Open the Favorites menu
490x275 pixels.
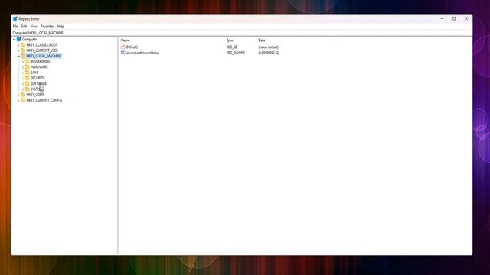[47, 27]
